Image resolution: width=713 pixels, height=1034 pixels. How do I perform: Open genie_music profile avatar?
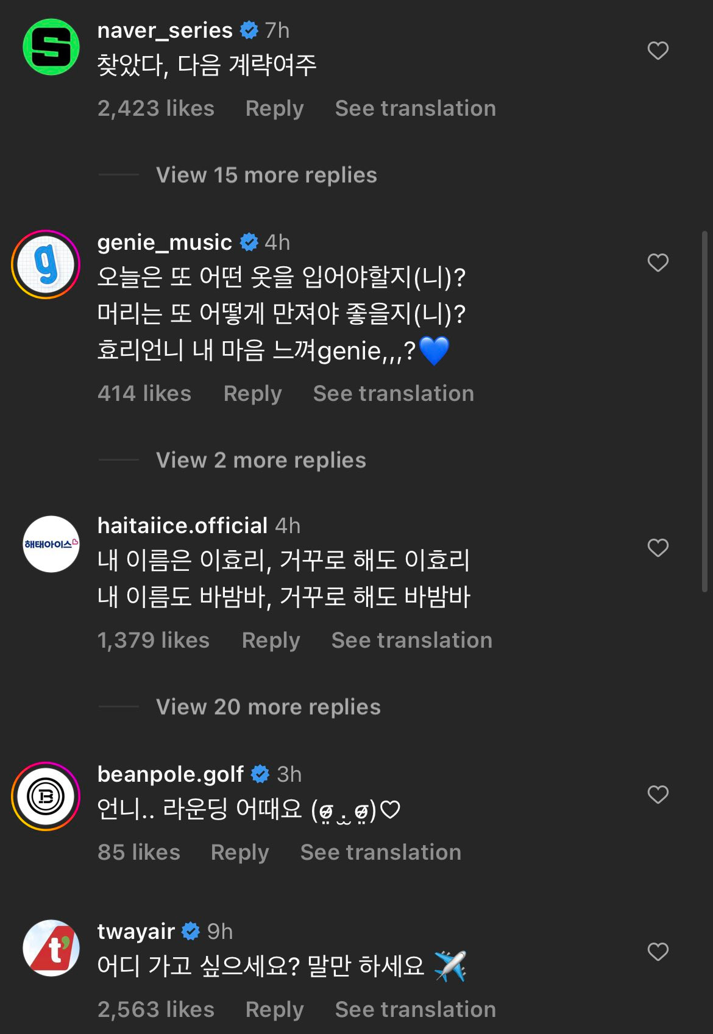point(46,264)
